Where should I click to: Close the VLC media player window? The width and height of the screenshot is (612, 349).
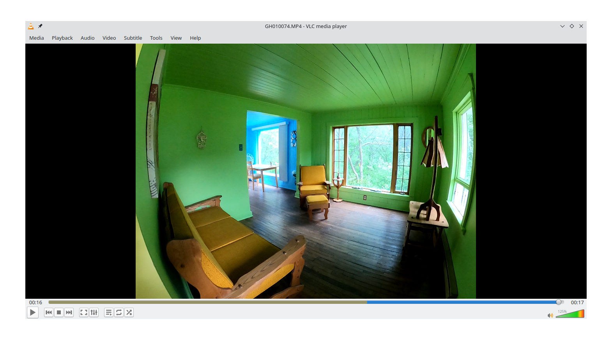(581, 26)
